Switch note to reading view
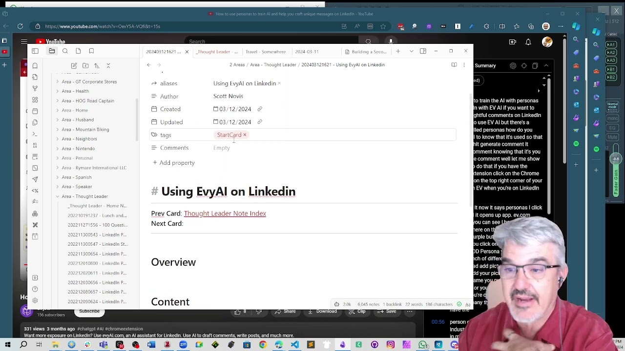The height and width of the screenshot is (351, 625). click(x=454, y=65)
